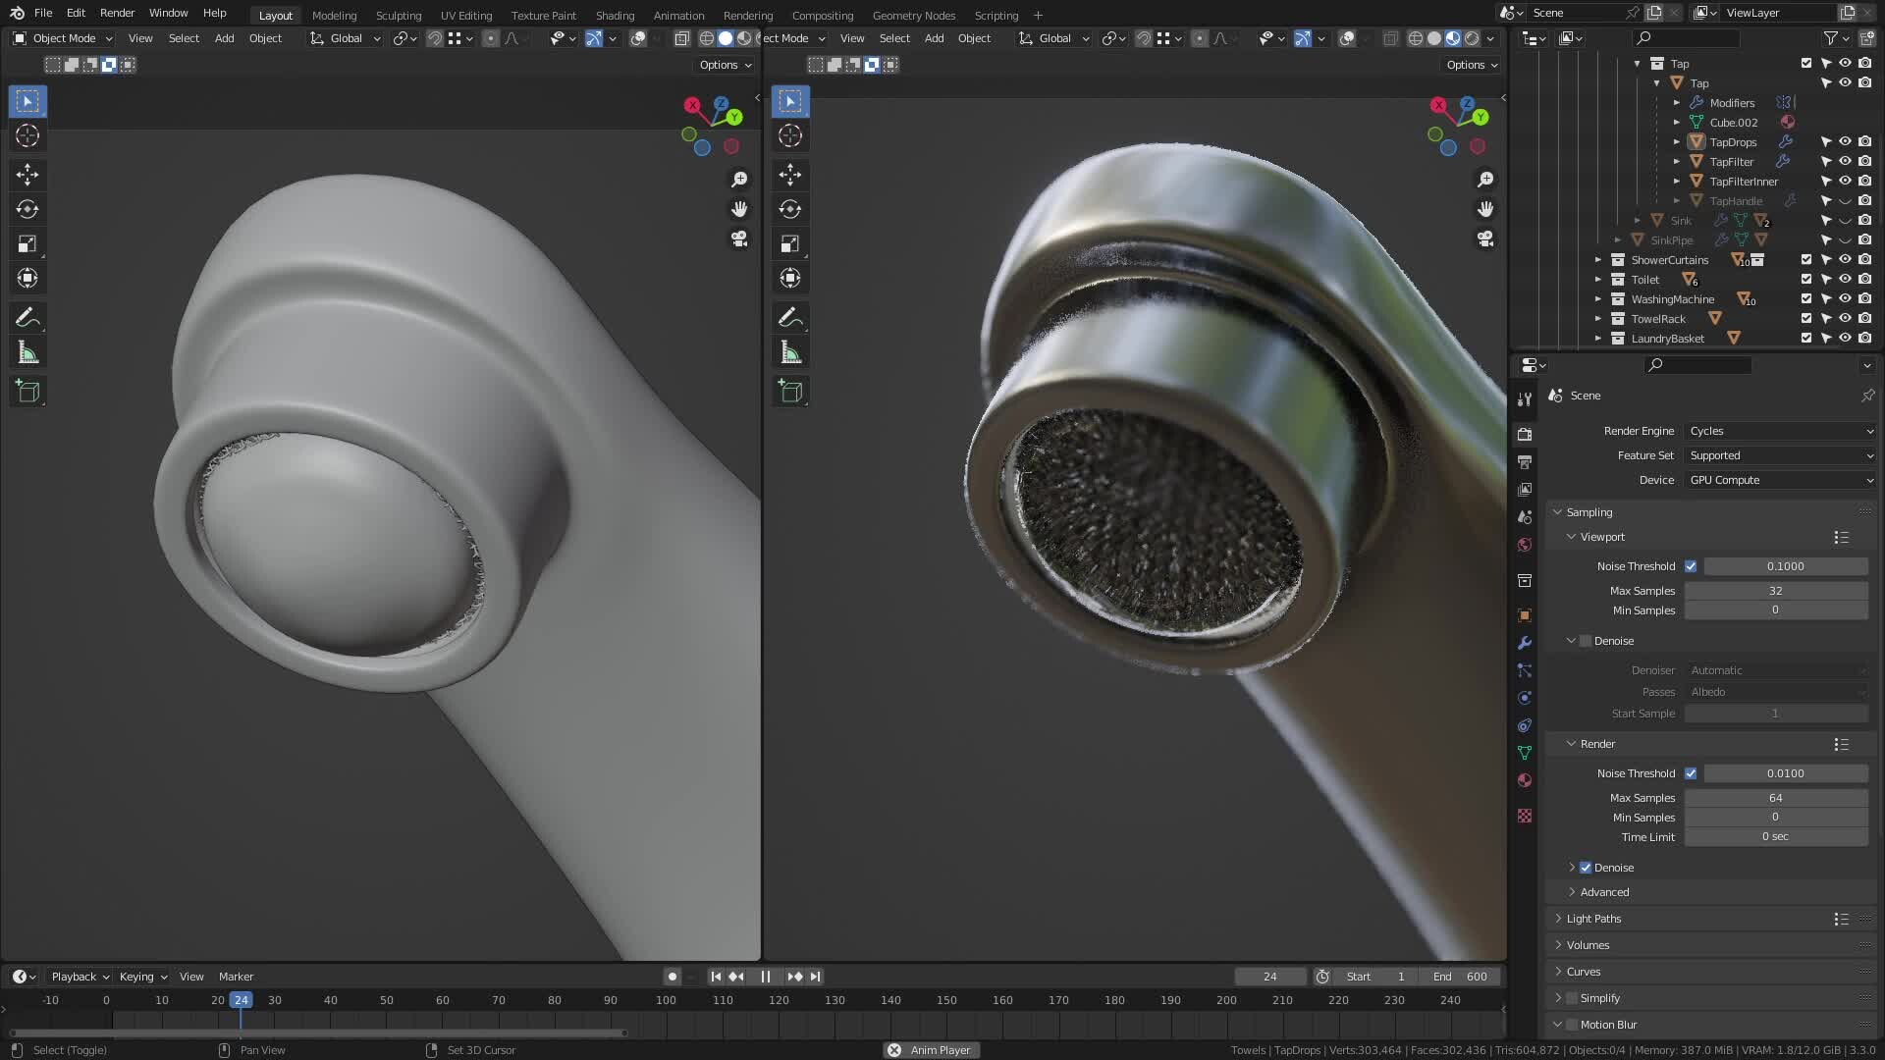This screenshot has height=1060, width=1885.
Task: Open the Add Cube tool
Action: [27, 391]
